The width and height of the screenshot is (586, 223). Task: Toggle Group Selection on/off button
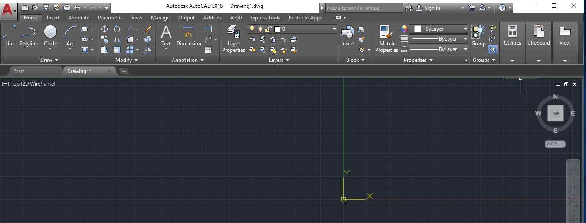(493, 50)
